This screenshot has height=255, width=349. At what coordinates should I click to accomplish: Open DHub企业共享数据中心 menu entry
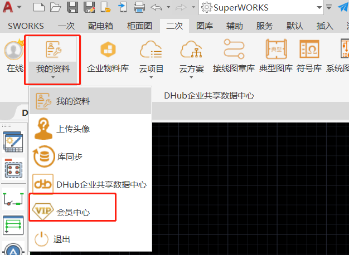pos(90,184)
